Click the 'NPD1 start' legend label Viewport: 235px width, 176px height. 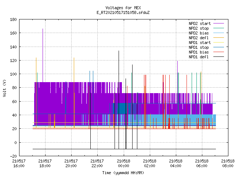tap(200, 43)
